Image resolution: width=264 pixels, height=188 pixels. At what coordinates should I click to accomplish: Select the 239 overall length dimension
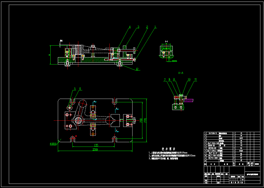click(95, 149)
